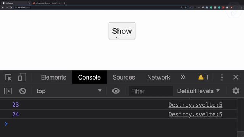Image resolution: width=244 pixels, height=137 pixels.
Task: Open the top context dropdown
Action: point(69,91)
